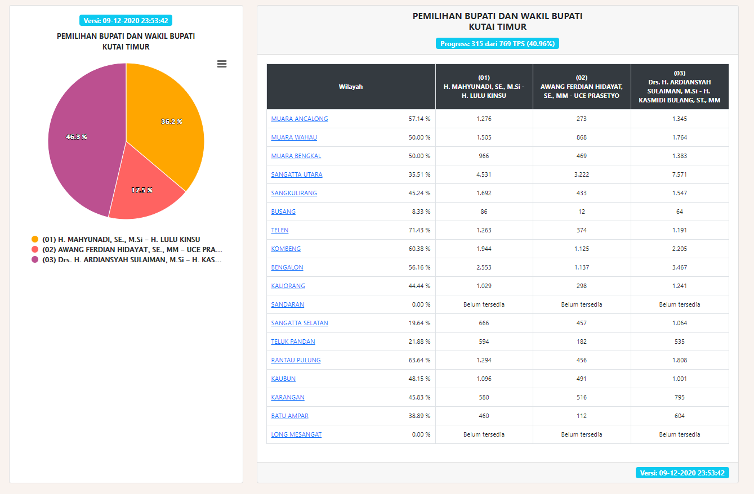Viewport: 754px width, 494px height.
Task: View Kombeng district results
Action: [286, 249]
